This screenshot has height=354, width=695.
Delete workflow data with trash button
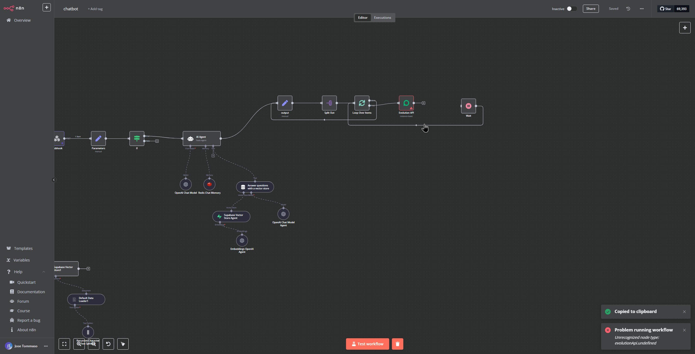point(397,344)
